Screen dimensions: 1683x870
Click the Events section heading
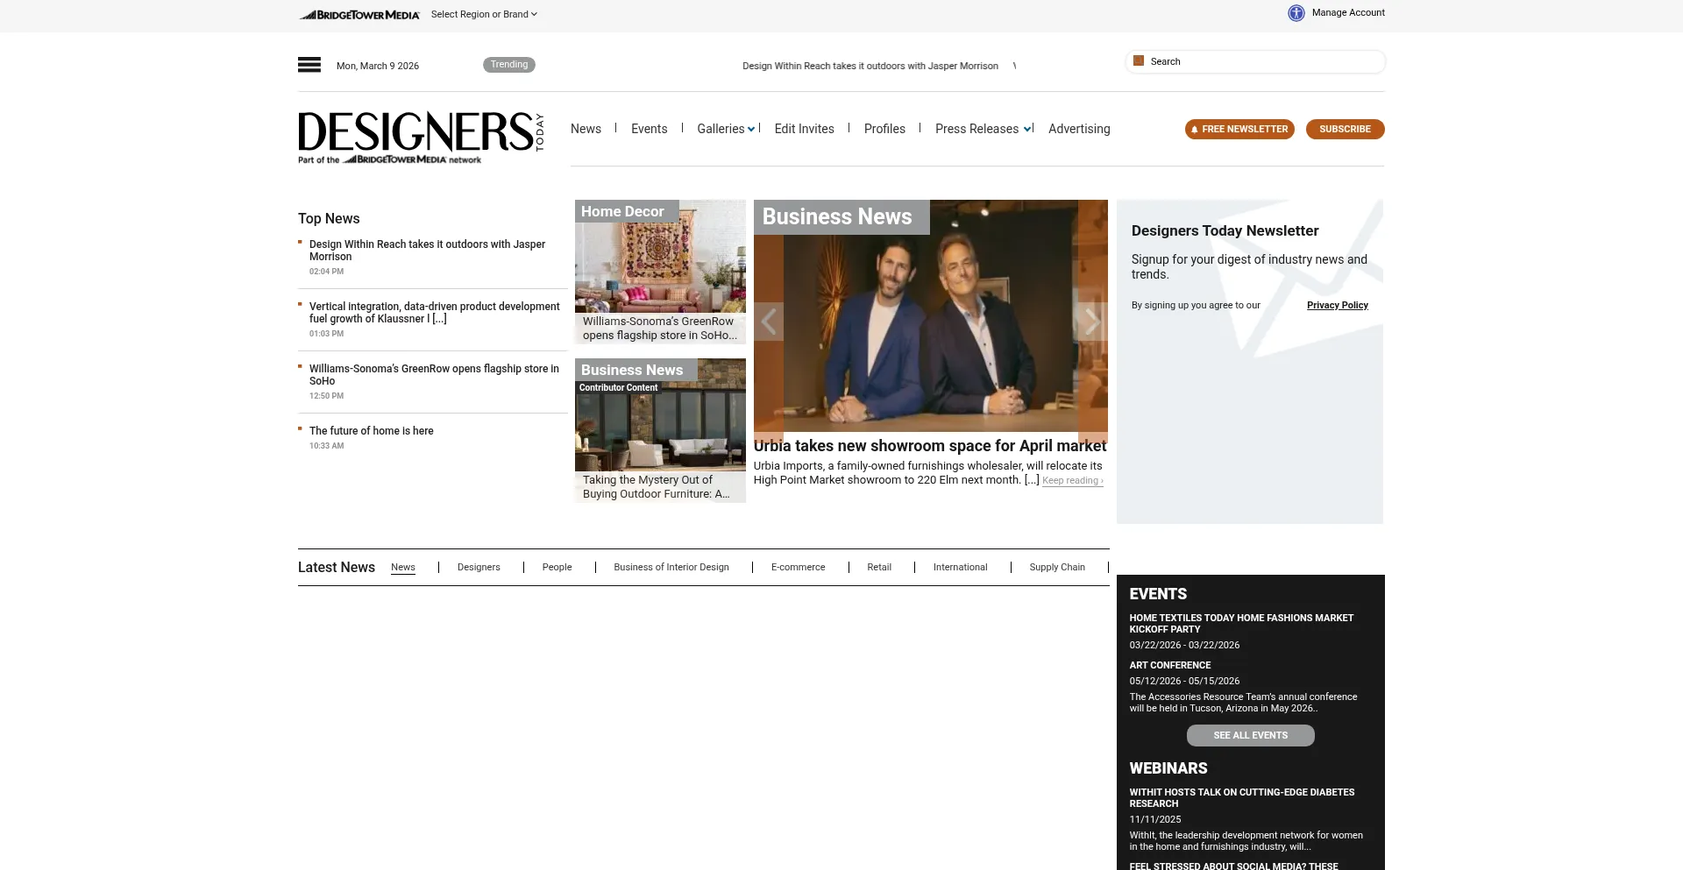(x=1158, y=594)
